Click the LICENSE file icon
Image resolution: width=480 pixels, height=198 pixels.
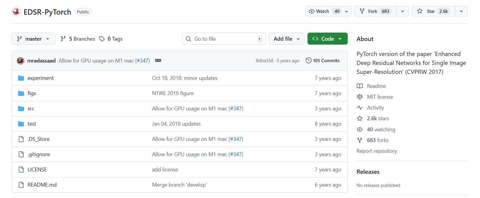21,170
